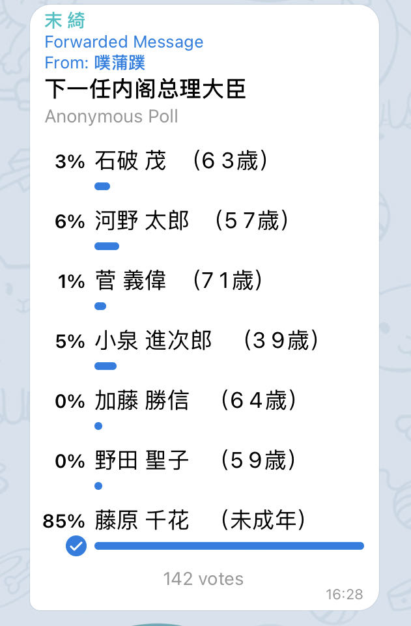Click the 3% bar under 石破 茂
411x626 pixels.
coord(102,186)
